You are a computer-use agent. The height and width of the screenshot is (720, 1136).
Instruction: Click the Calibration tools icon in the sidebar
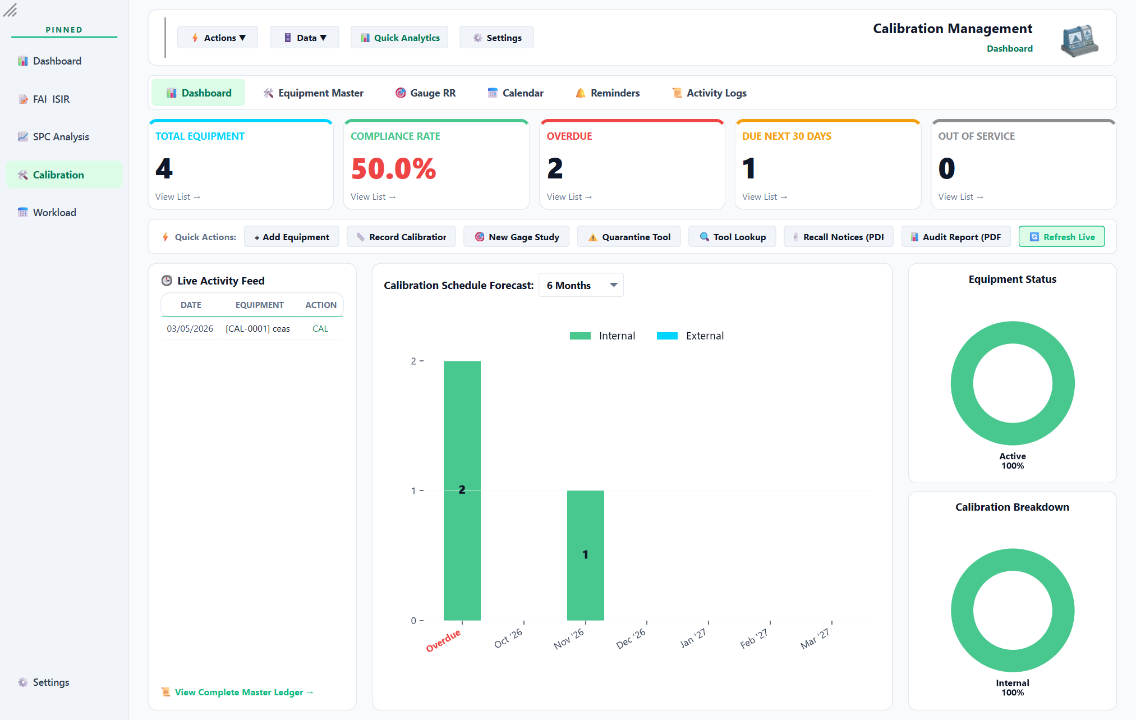[x=23, y=175]
